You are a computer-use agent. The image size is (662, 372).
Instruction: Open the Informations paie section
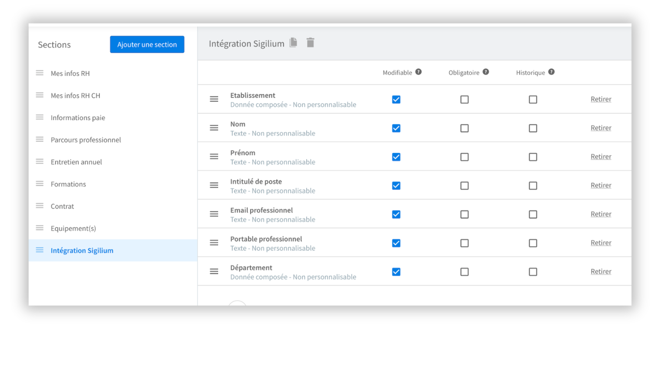(78, 118)
